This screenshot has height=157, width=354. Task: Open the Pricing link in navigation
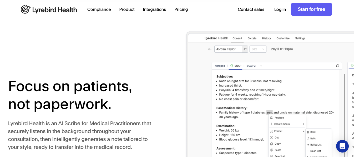(181, 9)
